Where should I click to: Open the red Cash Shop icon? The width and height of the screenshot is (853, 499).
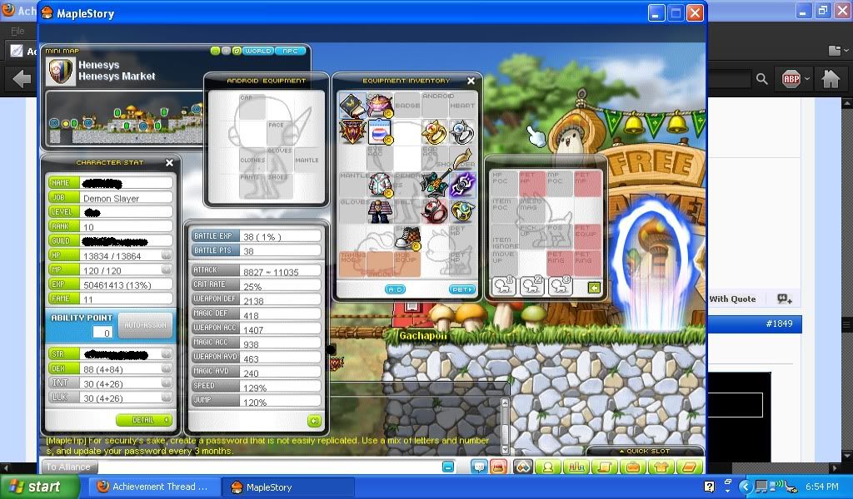pos(498,467)
